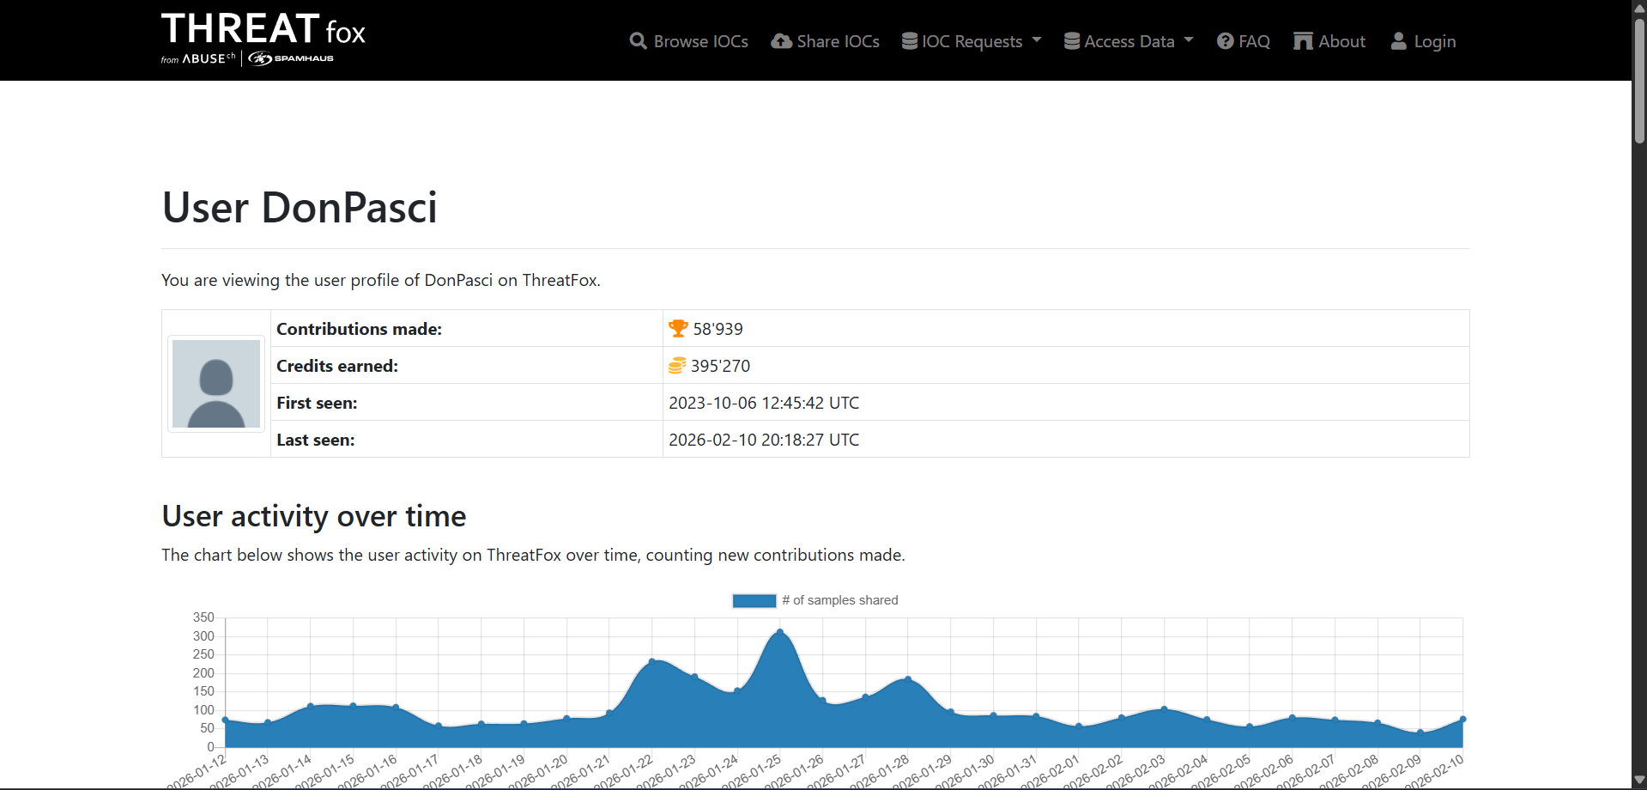Screen dimensions: 1647x790
Task: Click the 'User activity over time' heading
Action: [x=314, y=516]
